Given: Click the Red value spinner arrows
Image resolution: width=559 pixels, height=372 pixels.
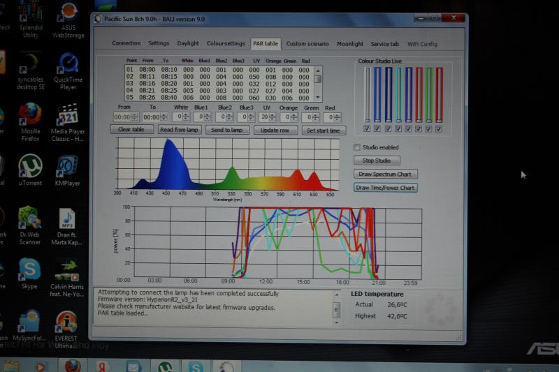Looking at the screenshot, I should tap(340, 117).
